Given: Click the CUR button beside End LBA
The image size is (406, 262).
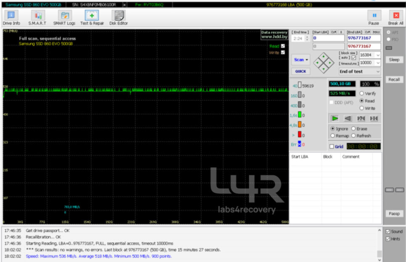Looking at the screenshot, I should pos(367,32).
